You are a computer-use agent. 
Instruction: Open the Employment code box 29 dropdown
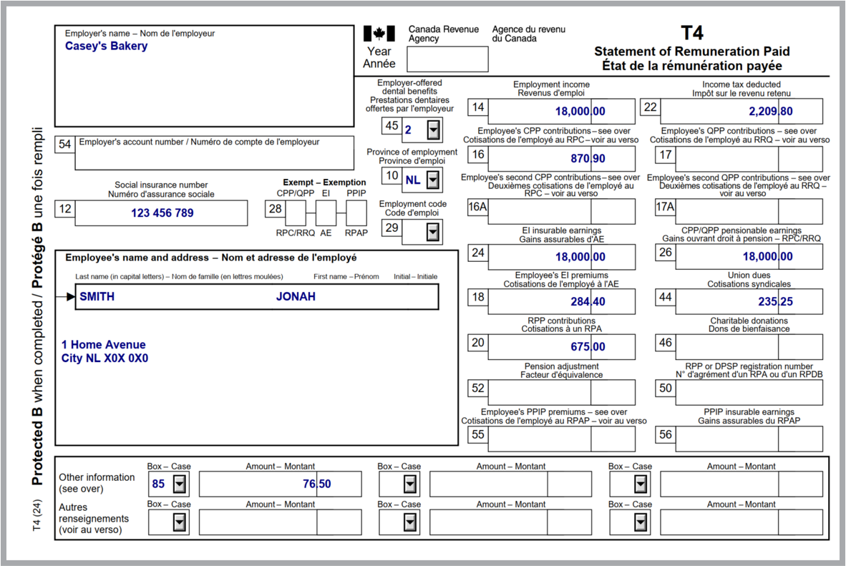(433, 232)
